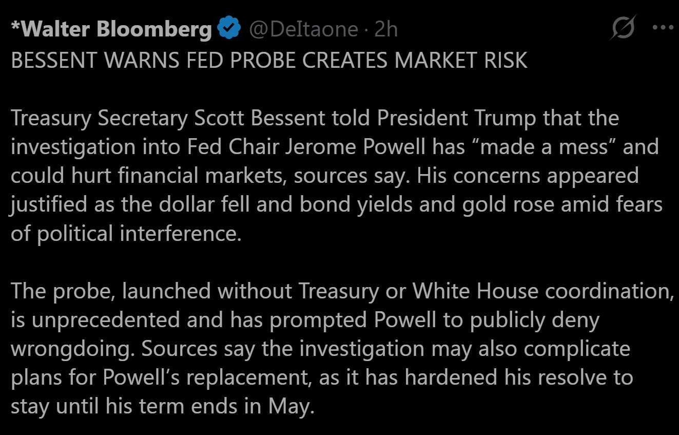Click the BESSENT WARNS FED PROBE headline

click(x=269, y=60)
